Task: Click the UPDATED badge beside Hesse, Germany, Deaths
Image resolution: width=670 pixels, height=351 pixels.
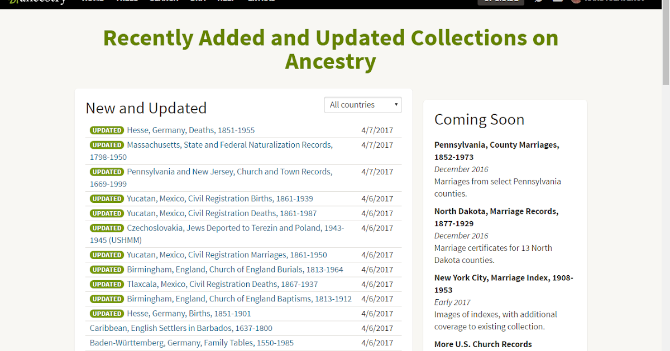Action: (x=107, y=130)
